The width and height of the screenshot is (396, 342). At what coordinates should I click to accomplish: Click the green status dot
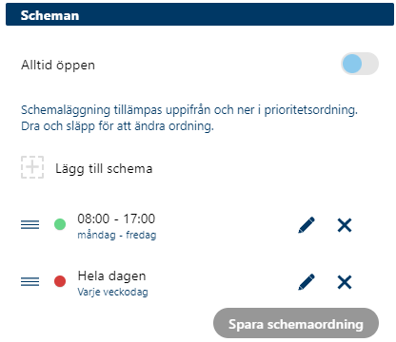[60, 224]
